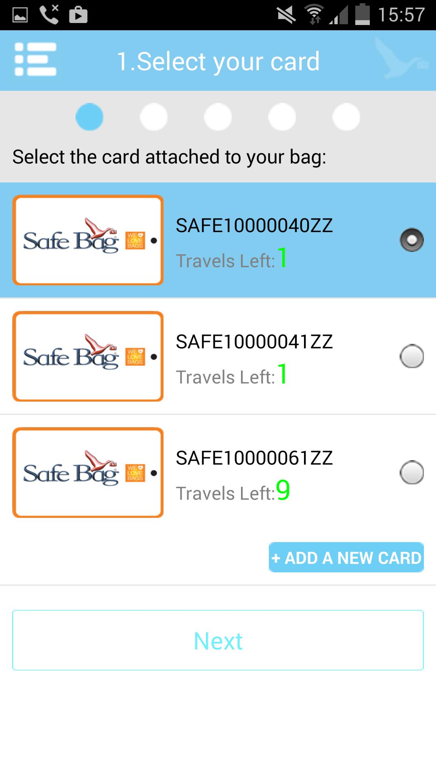Image resolution: width=436 pixels, height=775 pixels.
Task: Tap the missed call status icon
Action: [x=49, y=15]
